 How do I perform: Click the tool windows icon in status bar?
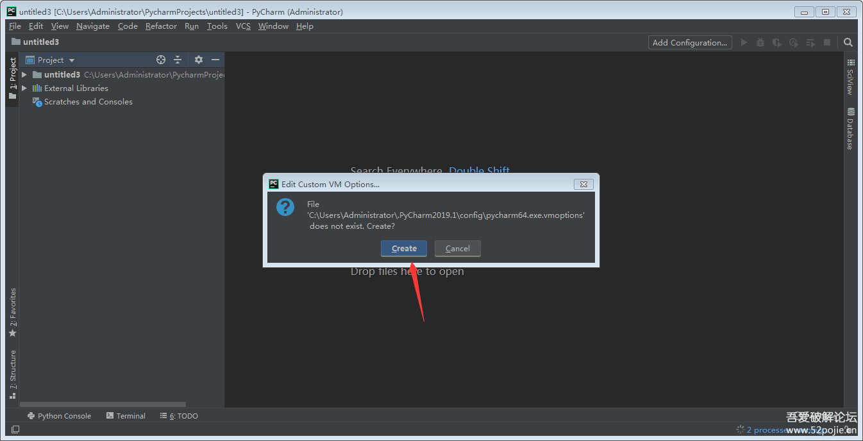pyautogui.click(x=15, y=429)
